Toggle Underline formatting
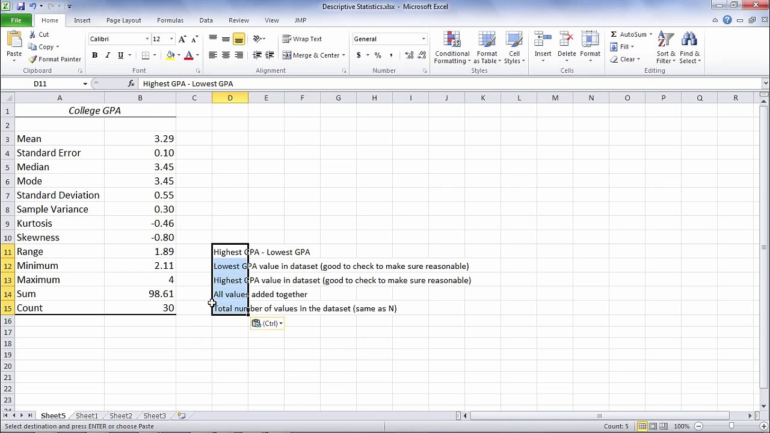Image resolution: width=770 pixels, height=433 pixels. point(120,55)
